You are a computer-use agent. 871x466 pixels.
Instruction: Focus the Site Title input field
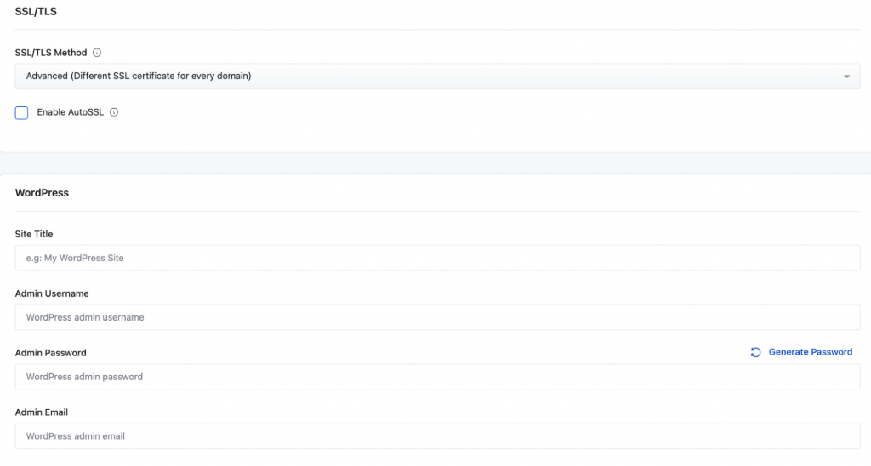(437, 258)
